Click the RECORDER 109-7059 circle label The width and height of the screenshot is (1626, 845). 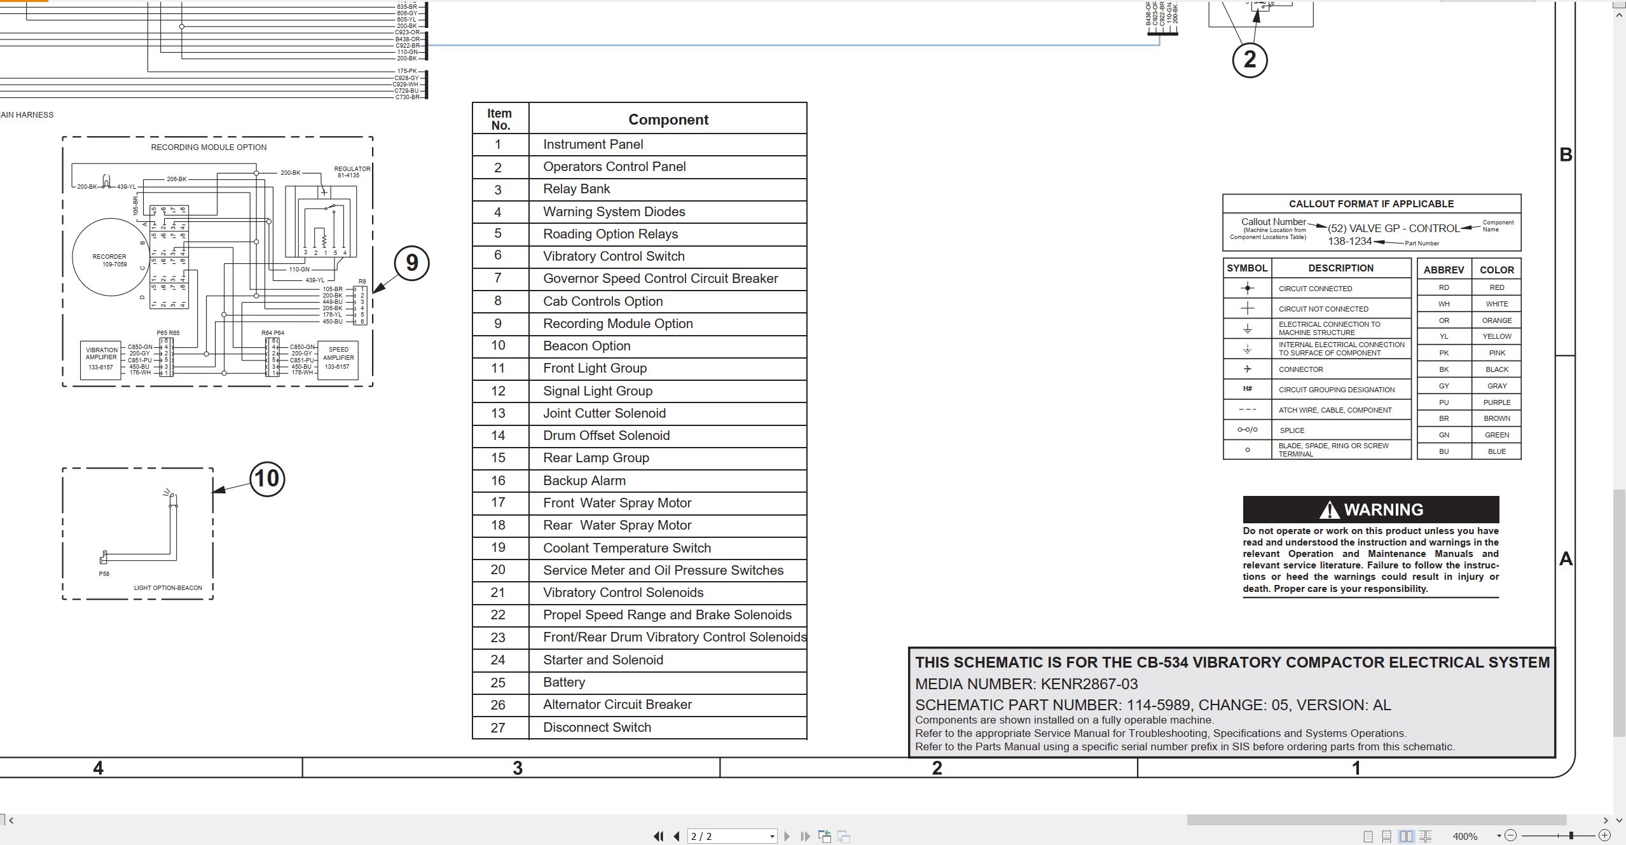pos(109,261)
